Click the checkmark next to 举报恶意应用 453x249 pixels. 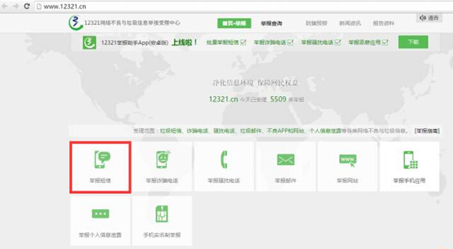point(385,42)
